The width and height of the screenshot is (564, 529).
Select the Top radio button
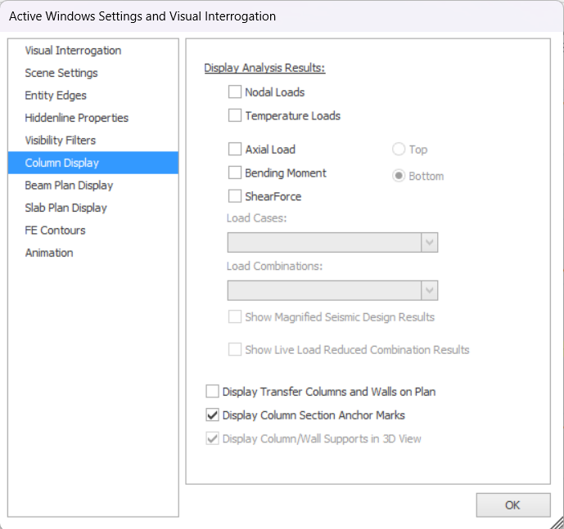tap(399, 150)
